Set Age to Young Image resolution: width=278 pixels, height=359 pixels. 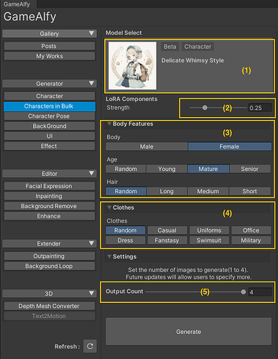coord(167,169)
